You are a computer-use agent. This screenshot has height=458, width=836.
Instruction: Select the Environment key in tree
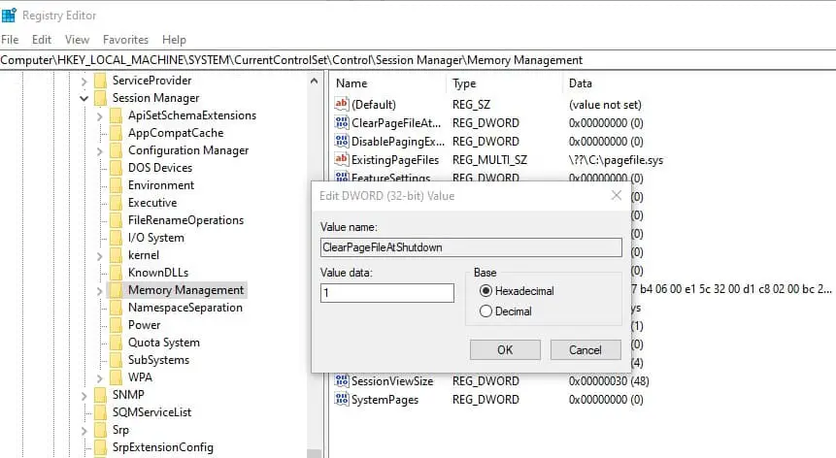pos(160,185)
